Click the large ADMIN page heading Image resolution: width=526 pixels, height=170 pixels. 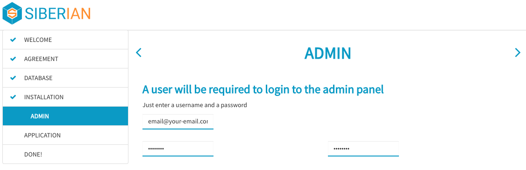click(328, 53)
